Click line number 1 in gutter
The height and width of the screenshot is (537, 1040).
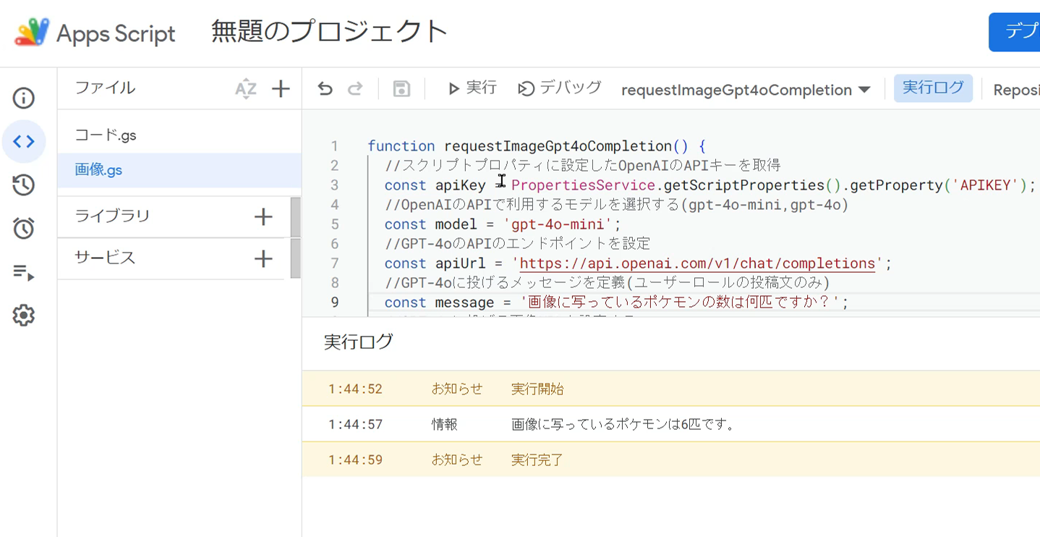click(335, 146)
